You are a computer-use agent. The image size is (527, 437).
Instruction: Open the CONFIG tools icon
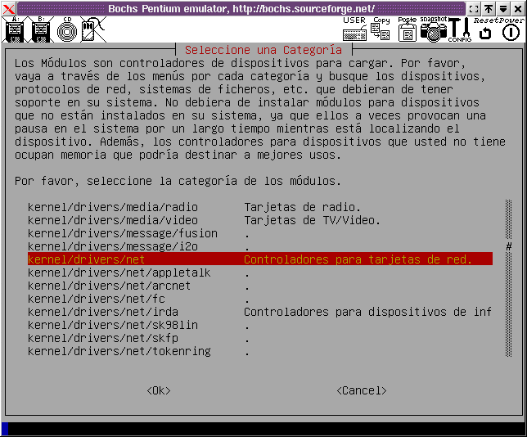click(x=460, y=30)
